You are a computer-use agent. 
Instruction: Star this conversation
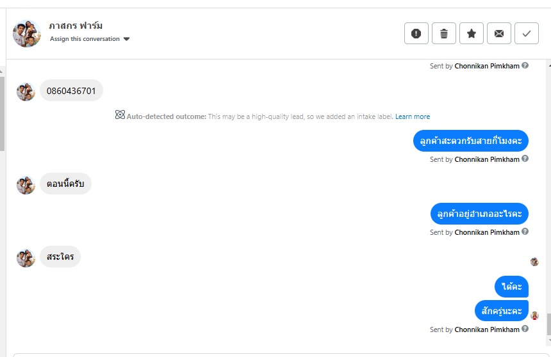472,33
